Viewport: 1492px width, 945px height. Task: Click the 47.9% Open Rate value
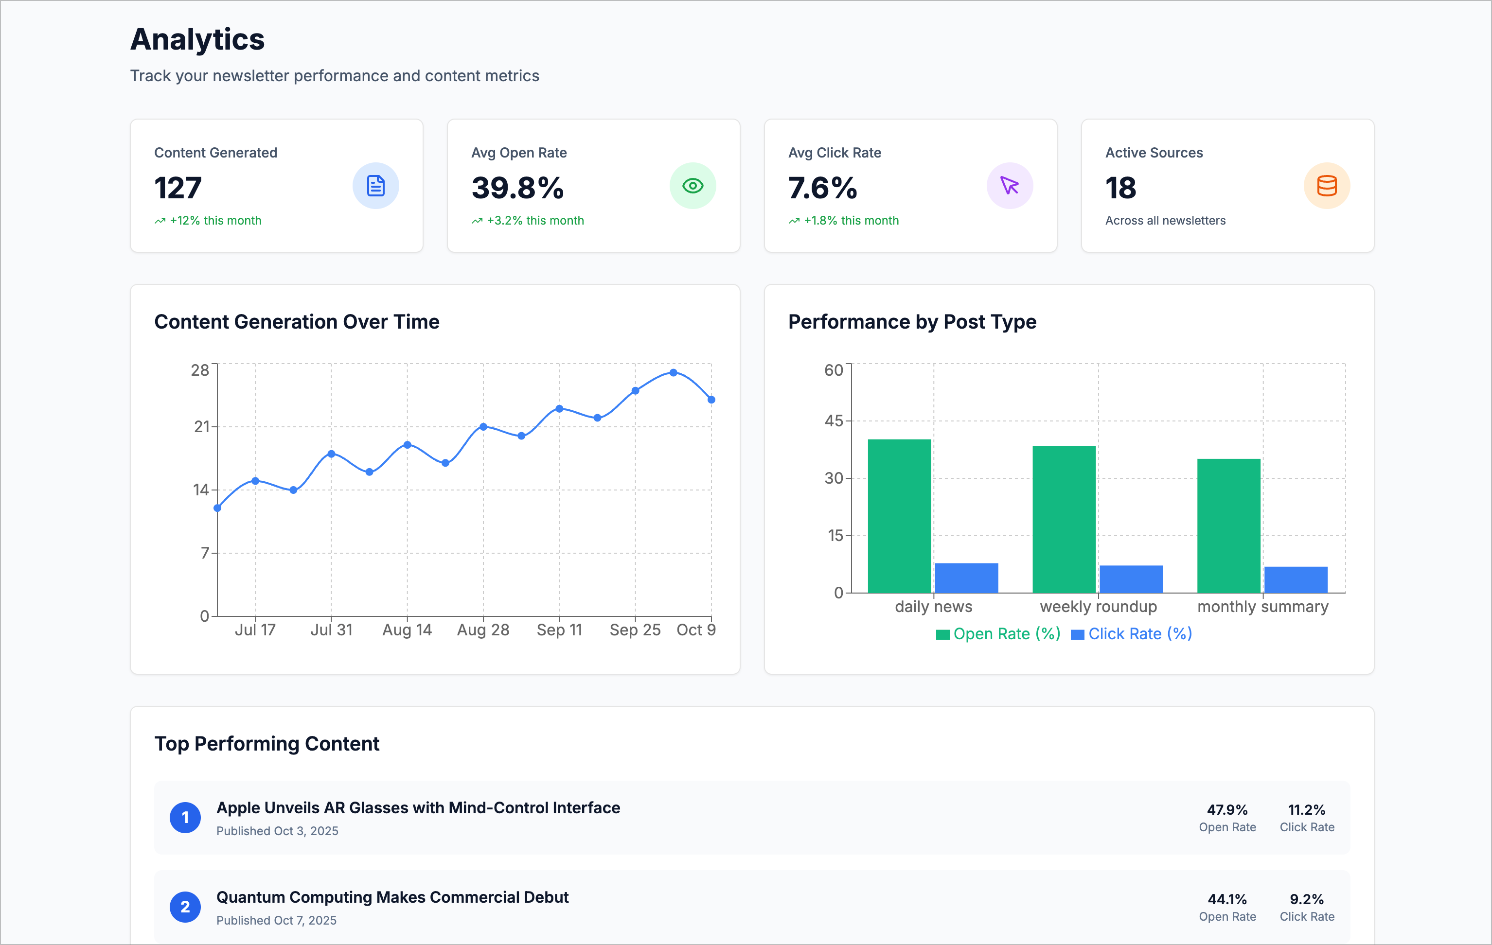pos(1227,809)
